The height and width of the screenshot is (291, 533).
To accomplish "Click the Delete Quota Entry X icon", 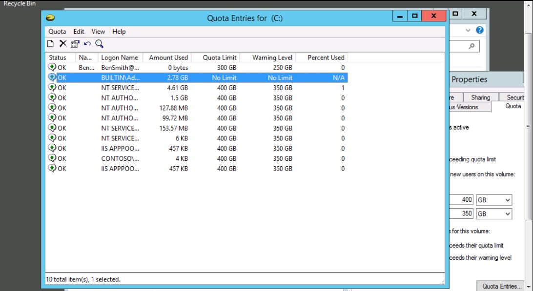I will (63, 43).
